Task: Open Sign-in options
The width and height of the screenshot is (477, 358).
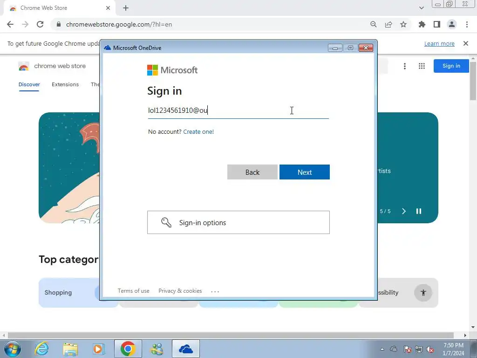Action: (238, 222)
